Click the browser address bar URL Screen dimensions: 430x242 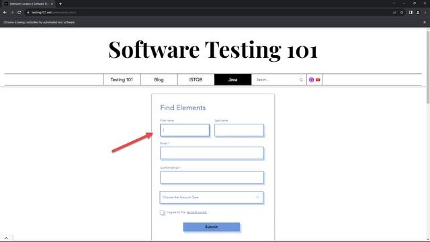click(x=54, y=12)
